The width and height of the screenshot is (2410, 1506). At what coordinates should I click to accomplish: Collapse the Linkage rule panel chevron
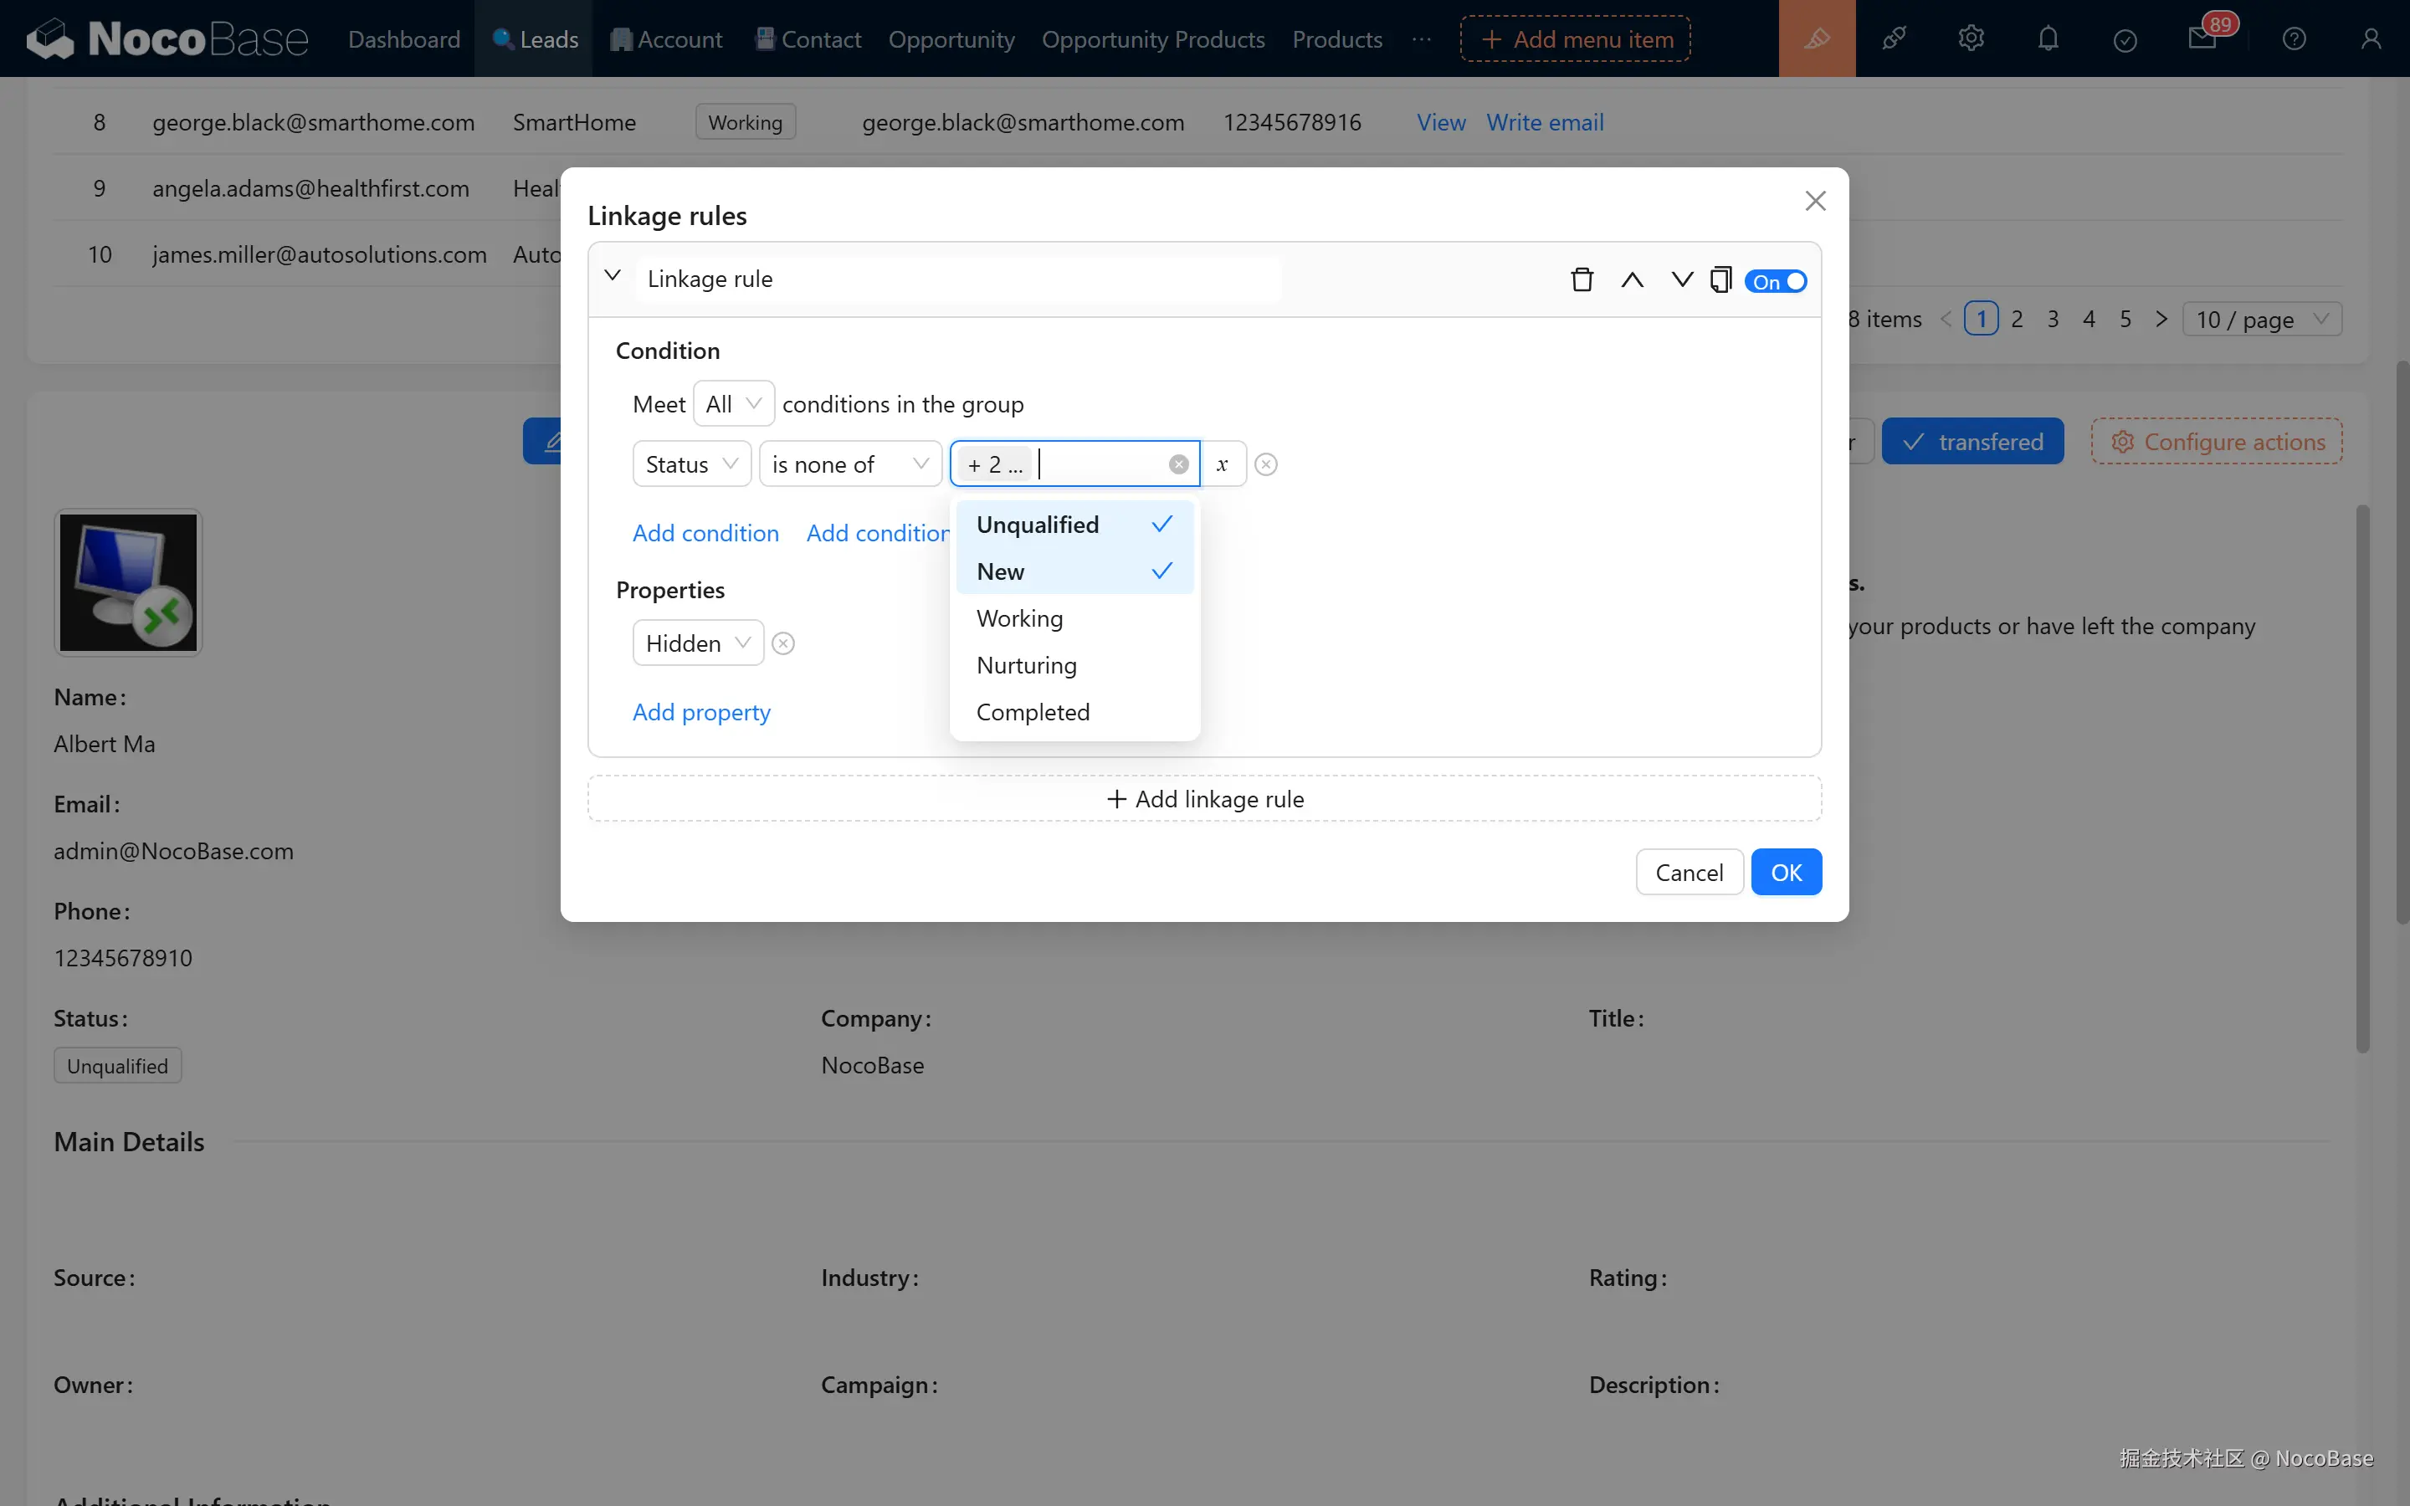point(613,276)
